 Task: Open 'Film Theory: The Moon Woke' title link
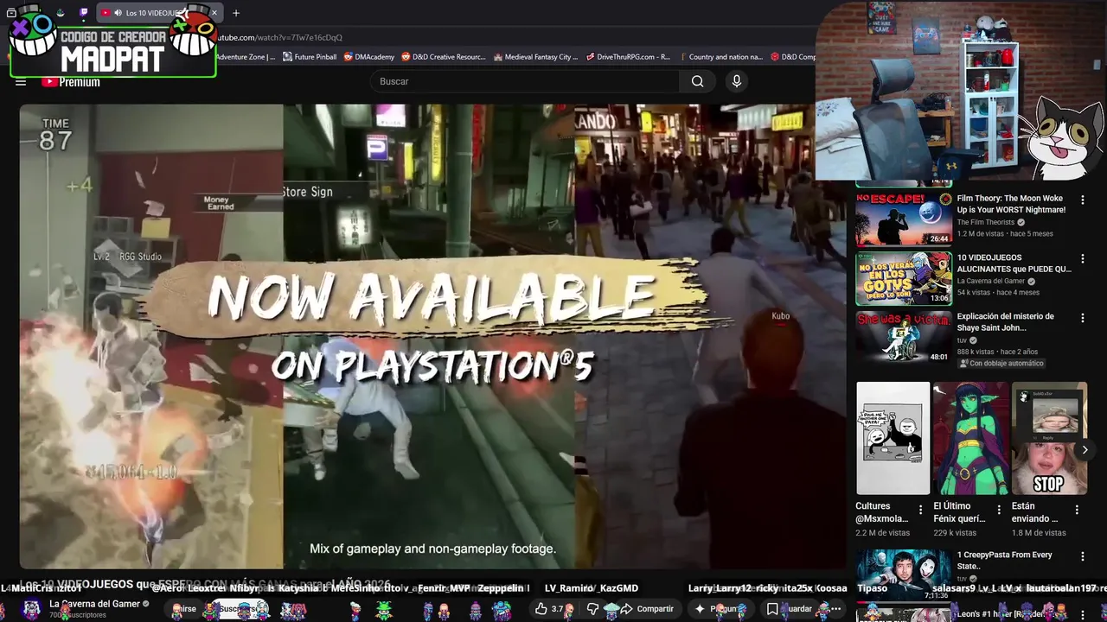1011,204
